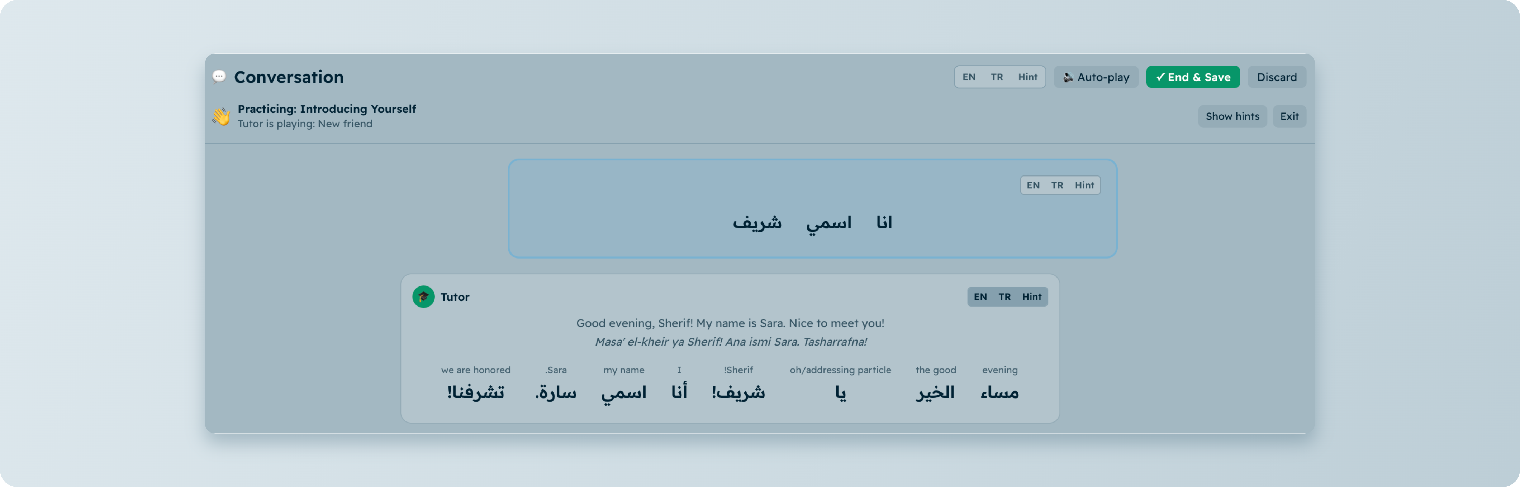Click the word مساء labeled evening
The width and height of the screenshot is (1520, 487).
tap(999, 392)
